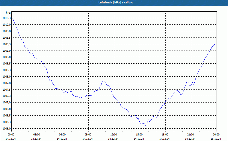Click the 14.12.24 date under 12:00
This screenshot has height=142, width=228.
tap(113, 139)
